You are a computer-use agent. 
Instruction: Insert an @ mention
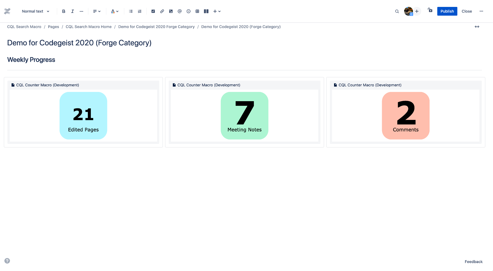[180, 11]
